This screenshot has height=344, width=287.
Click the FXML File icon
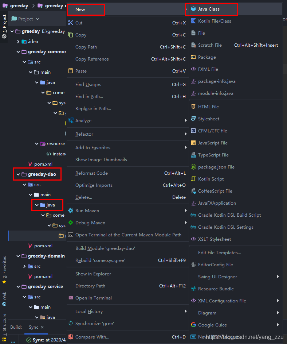193,69
